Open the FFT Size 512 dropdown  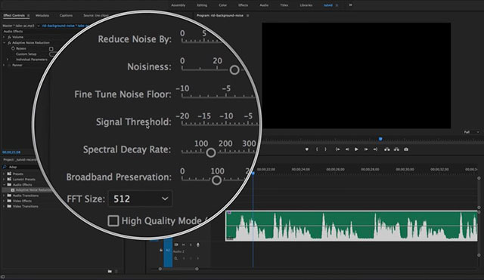tap(140, 198)
